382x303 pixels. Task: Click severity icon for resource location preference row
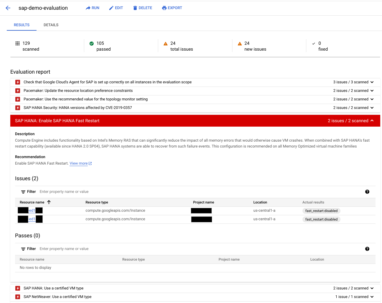[x=18, y=91]
